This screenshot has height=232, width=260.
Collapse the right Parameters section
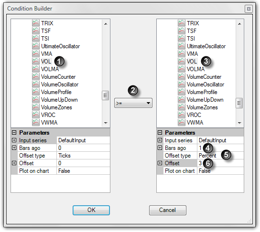coord(160,133)
